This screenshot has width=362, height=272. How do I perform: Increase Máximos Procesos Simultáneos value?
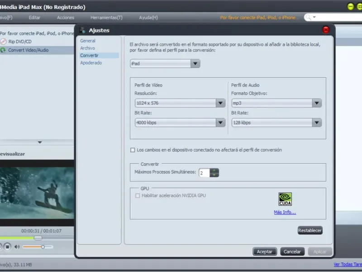click(214, 171)
